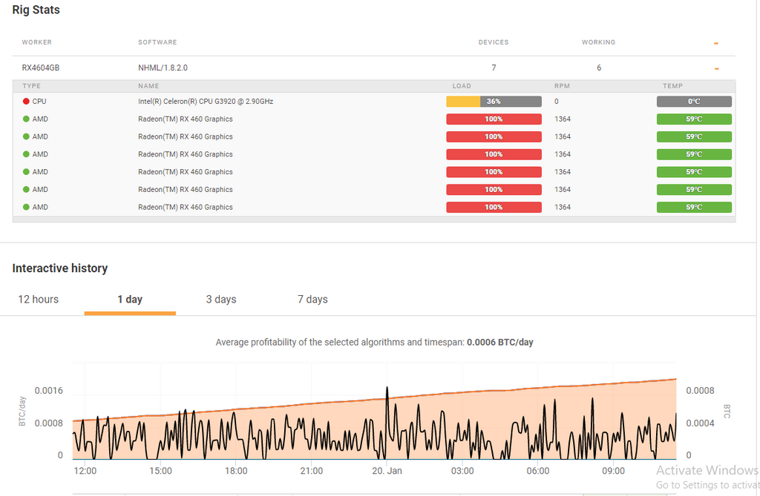Click the NAME column header

[x=148, y=86]
